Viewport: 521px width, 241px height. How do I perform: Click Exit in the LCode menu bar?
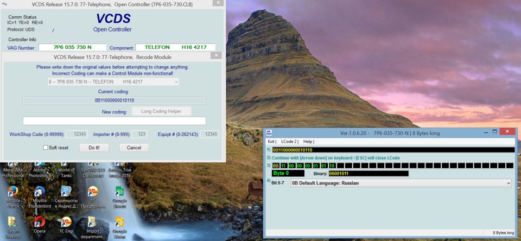click(x=271, y=142)
